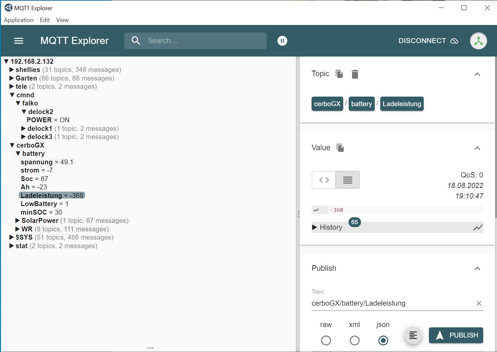Collapse the Publish panel

coord(477,269)
